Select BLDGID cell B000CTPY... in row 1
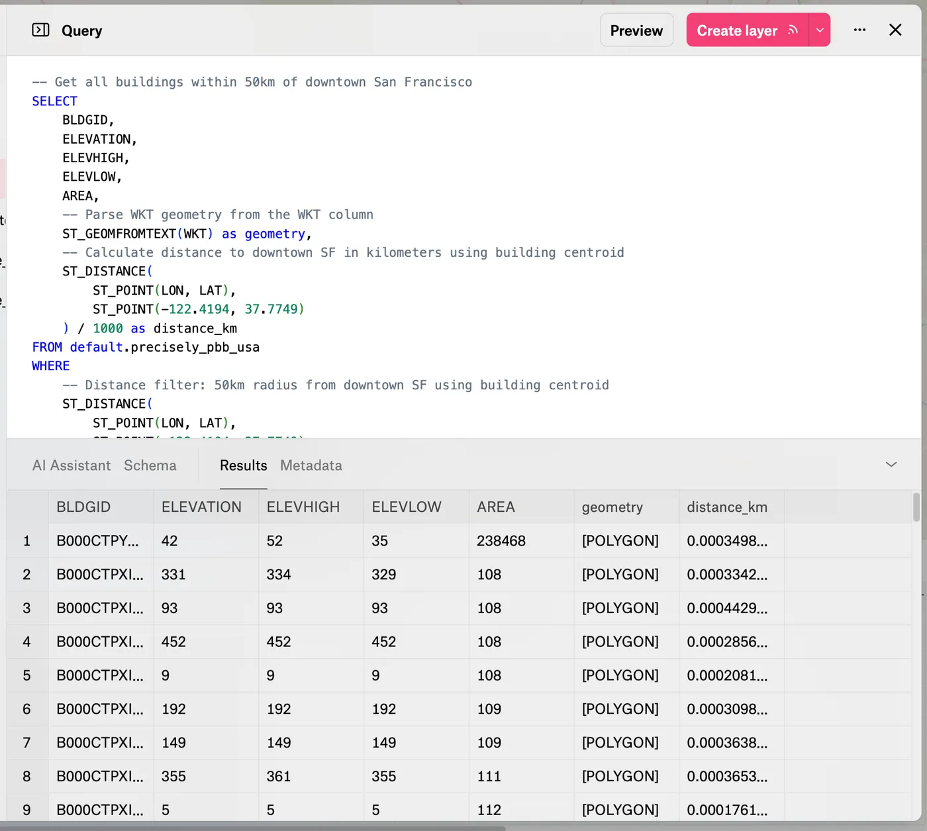927x831 pixels. click(x=101, y=541)
